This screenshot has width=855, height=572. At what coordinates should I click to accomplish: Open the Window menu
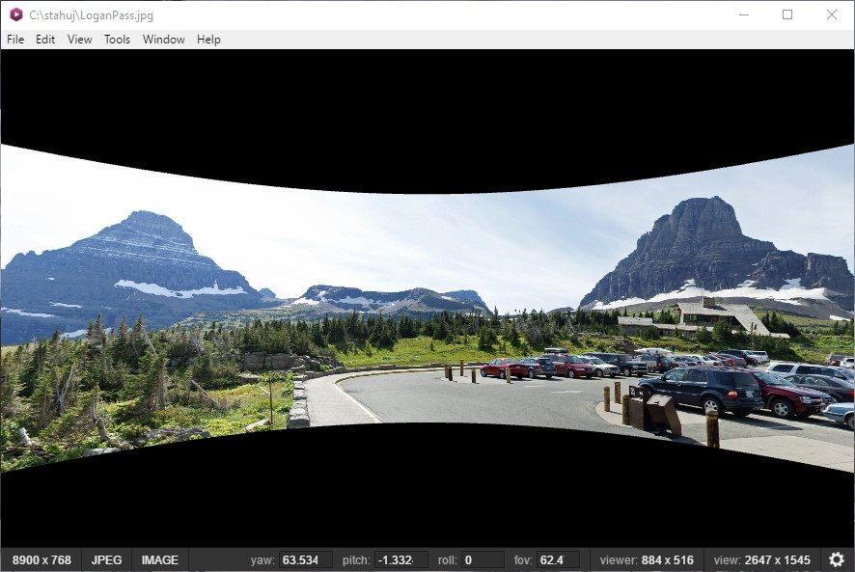[x=164, y=40]
